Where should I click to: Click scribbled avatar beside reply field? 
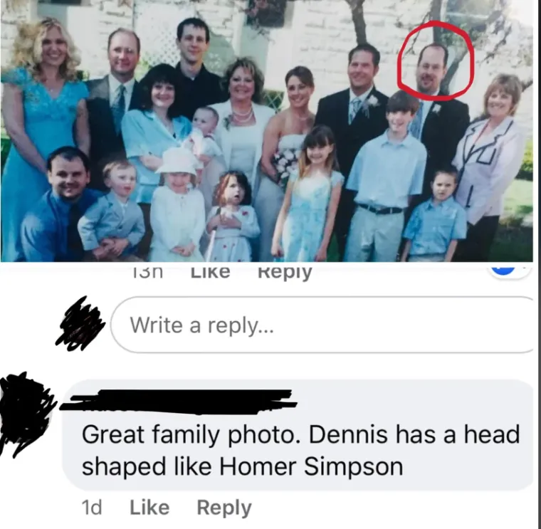[x=79, y=324]
